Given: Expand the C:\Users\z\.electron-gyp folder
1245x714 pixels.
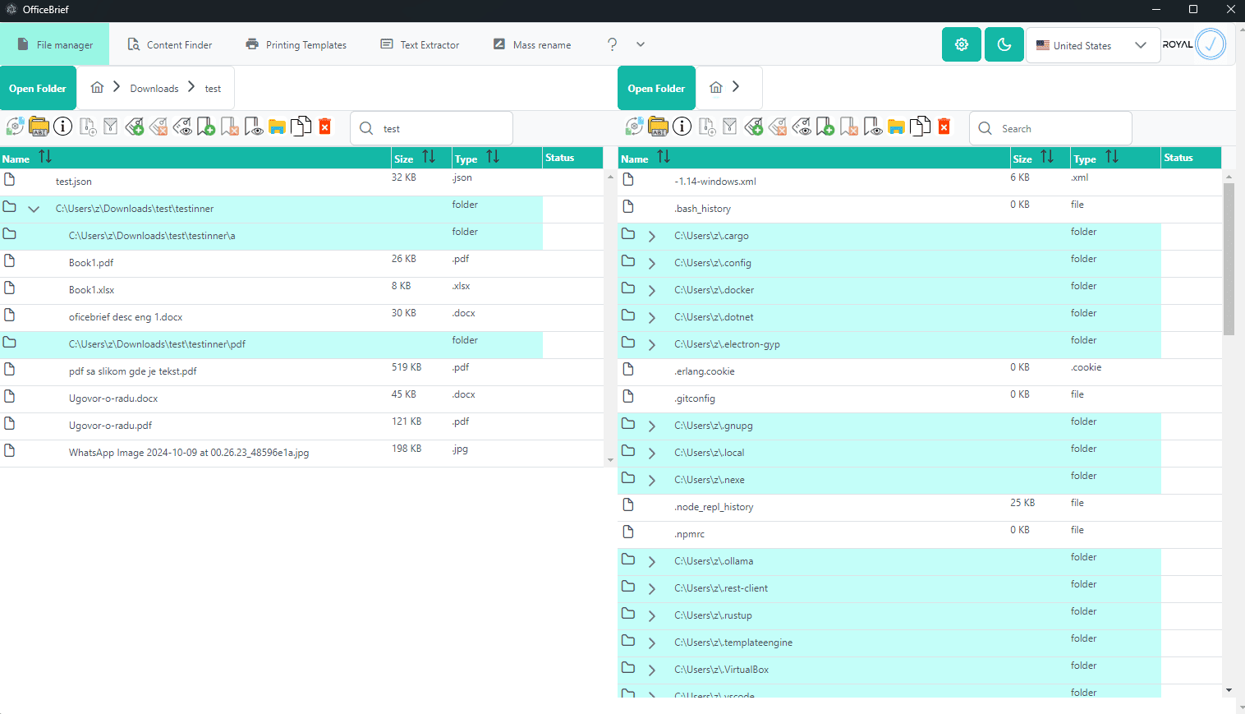Looking at the screenshot, I should [x=652, y=344].
